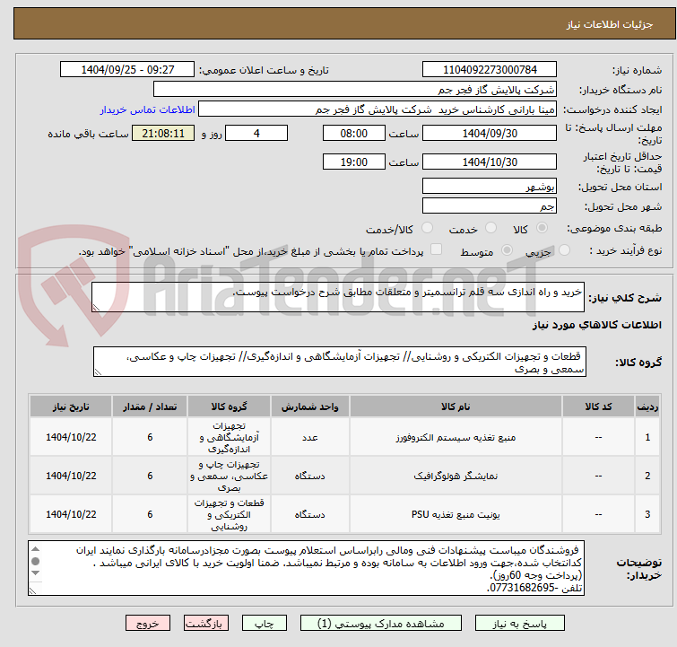Select the 'متوسط' purchase type radio
This screenshot has width=677, height=647.
pyautogui.click(x=507, y=249)
